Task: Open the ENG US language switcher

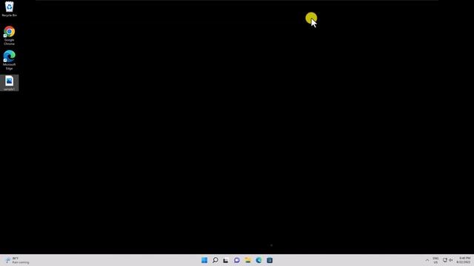Action: click(x=435, y=260)
